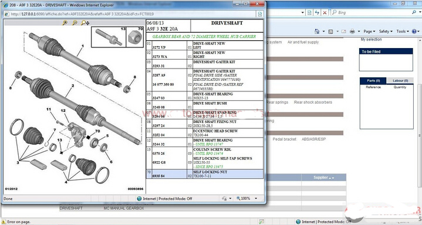Go to IE home page icon

pos(317,32)
